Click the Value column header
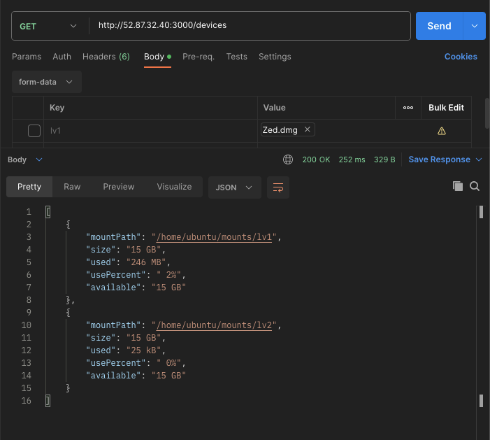The image size is (490, 440). tap(275, 108)
